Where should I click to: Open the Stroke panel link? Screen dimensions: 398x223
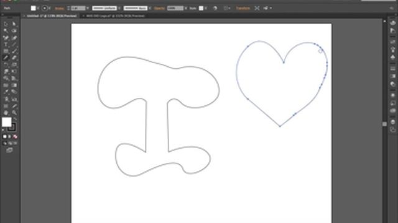click(60, 8)
